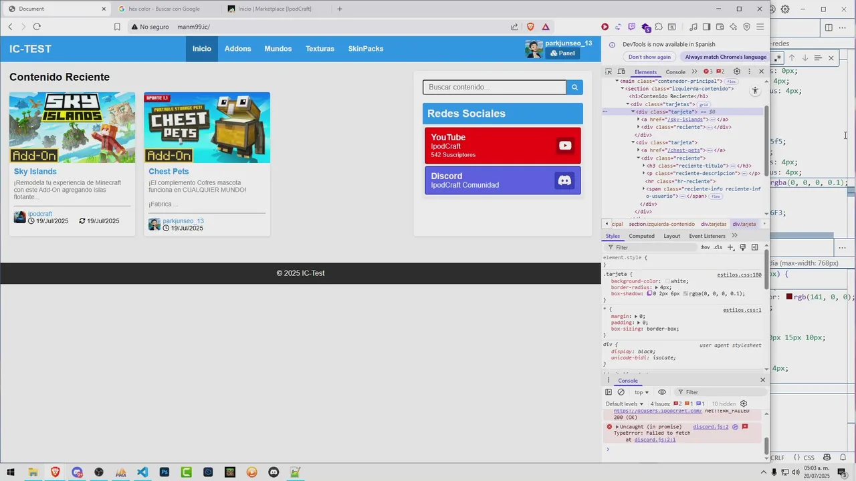The height and width of the screenshot is (481, 856).
Task: Click the Discord logo icon in the Discord card
Action: [x=565, y=180]
